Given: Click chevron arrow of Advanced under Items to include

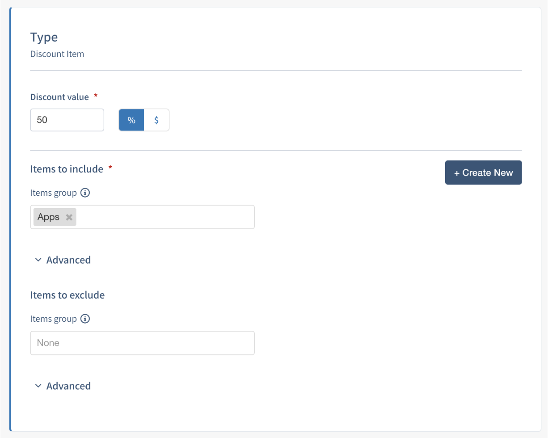Looking at the screenshot, I should tap(38, 260).
